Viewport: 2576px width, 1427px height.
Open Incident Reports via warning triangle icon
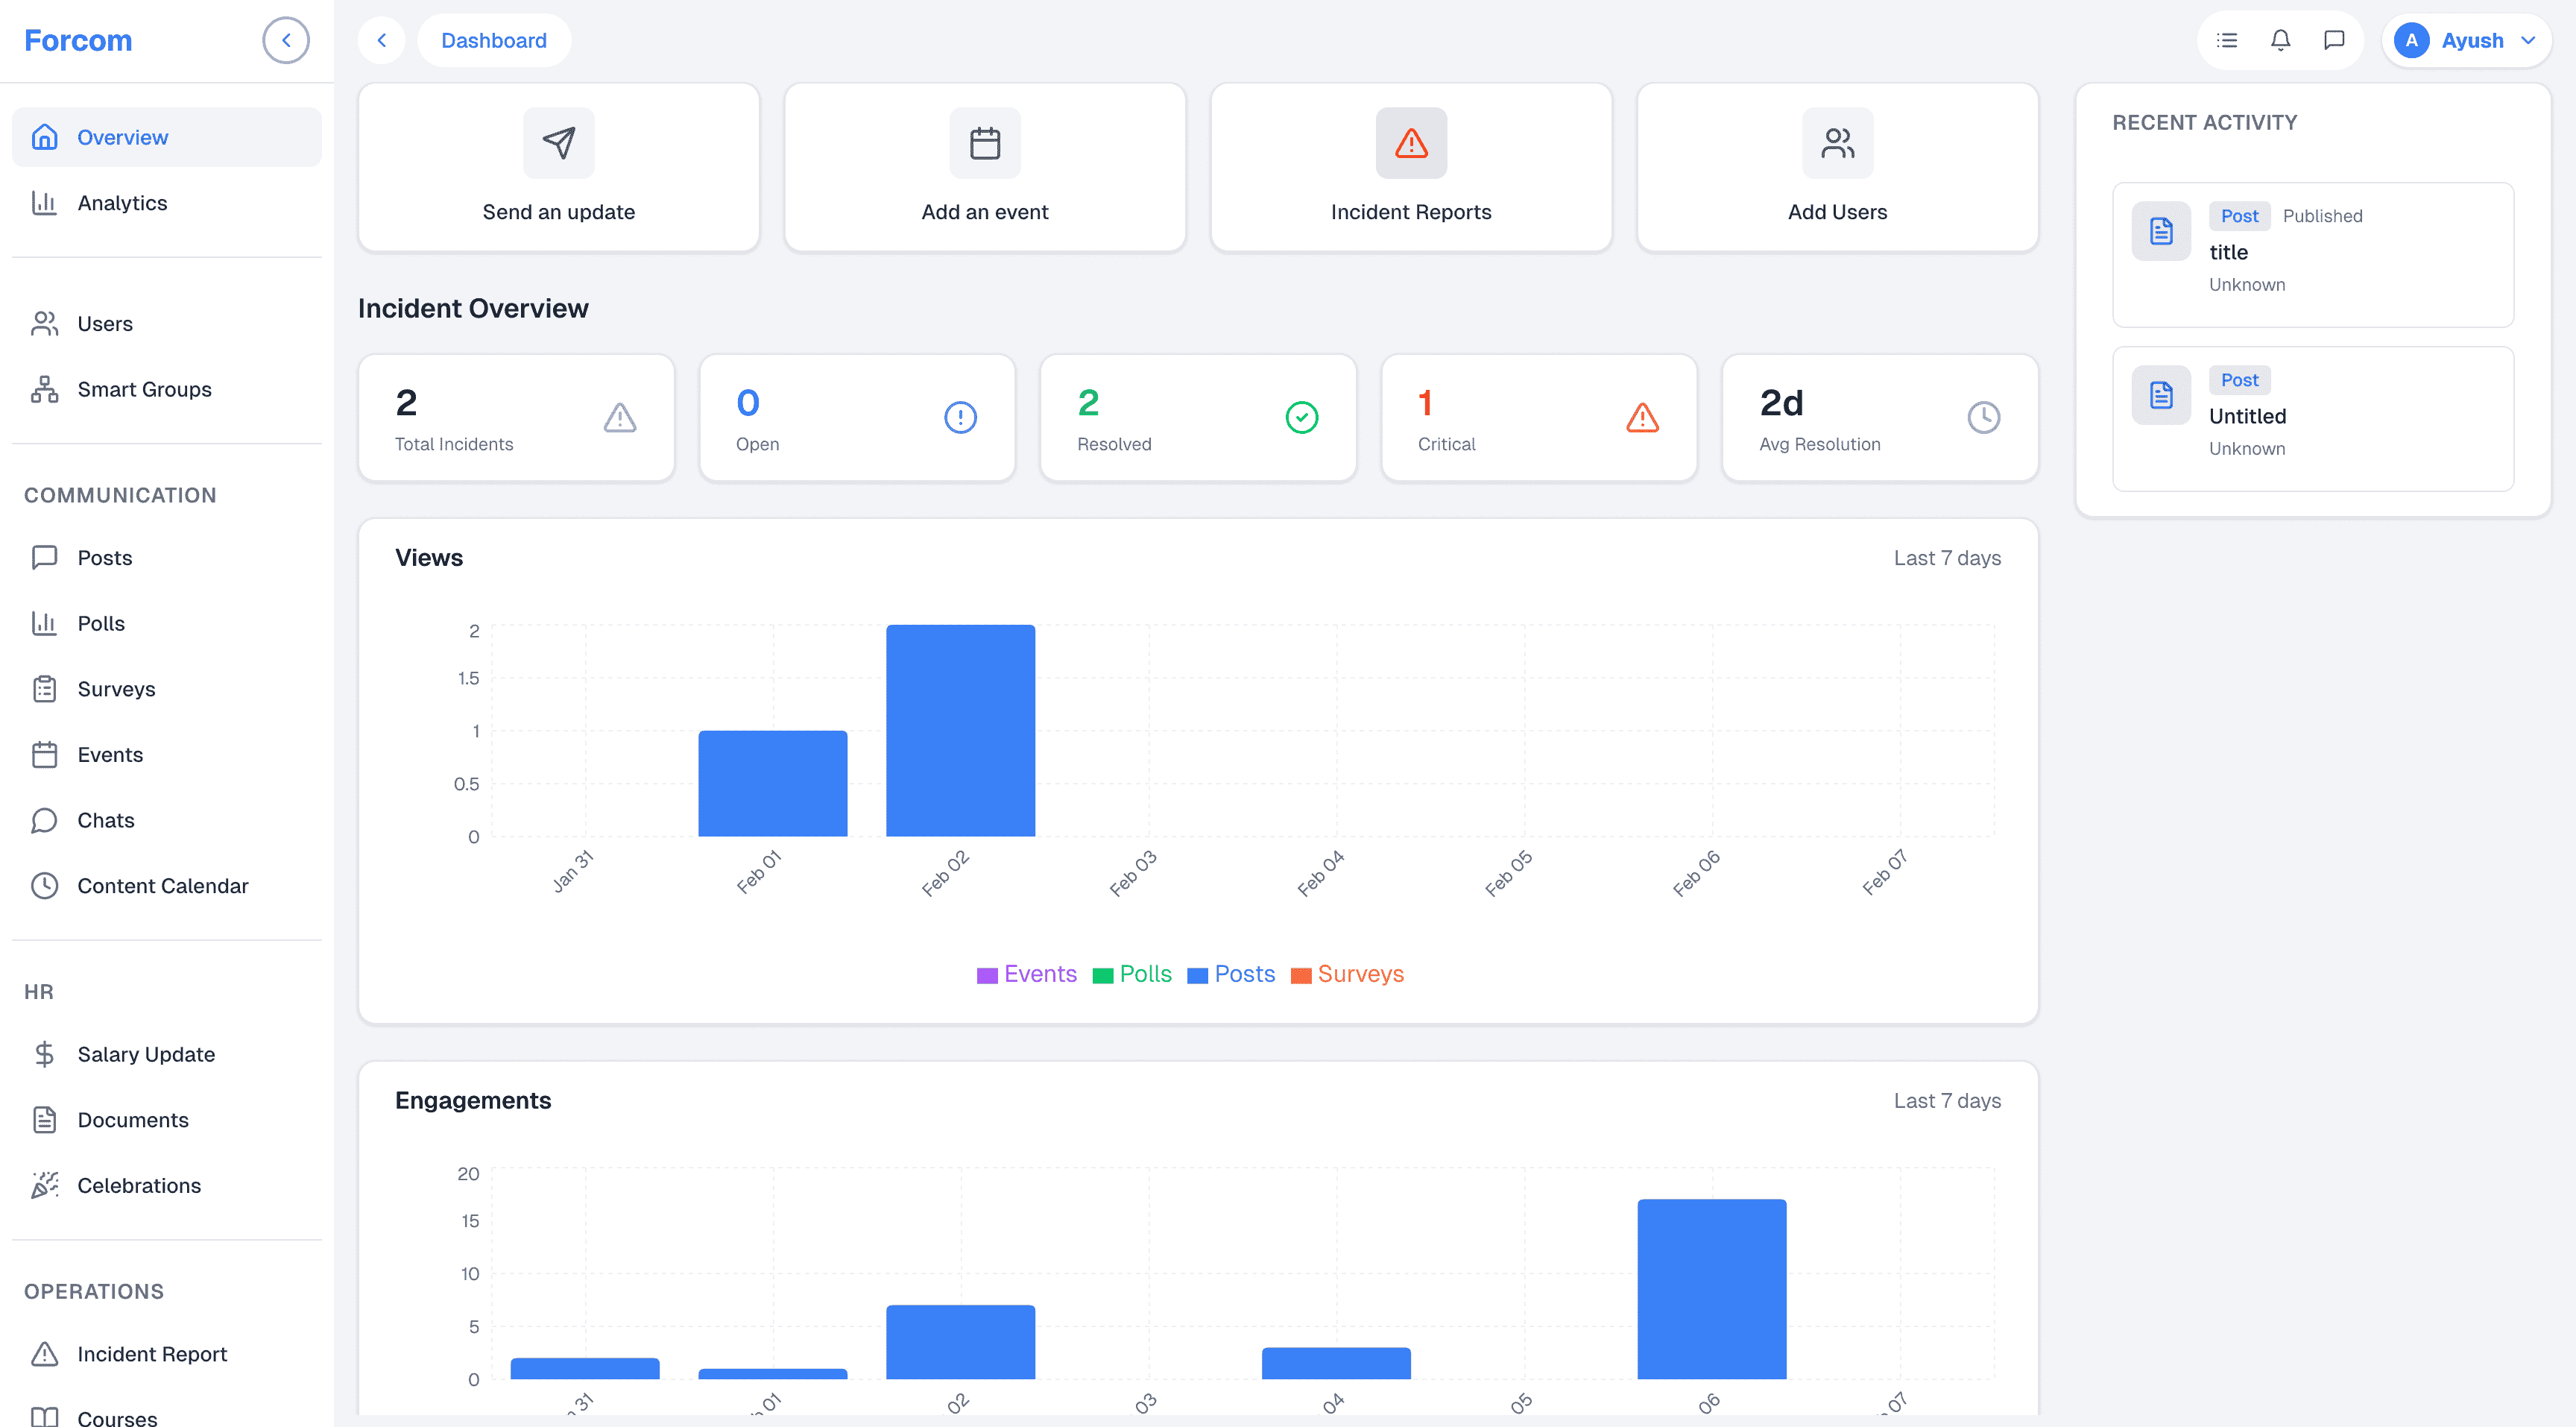(x=1410, y=143)
